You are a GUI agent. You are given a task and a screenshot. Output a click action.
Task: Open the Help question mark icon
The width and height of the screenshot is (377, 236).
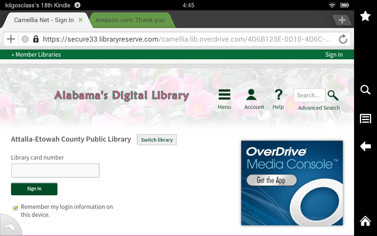[x=278, y=95]
